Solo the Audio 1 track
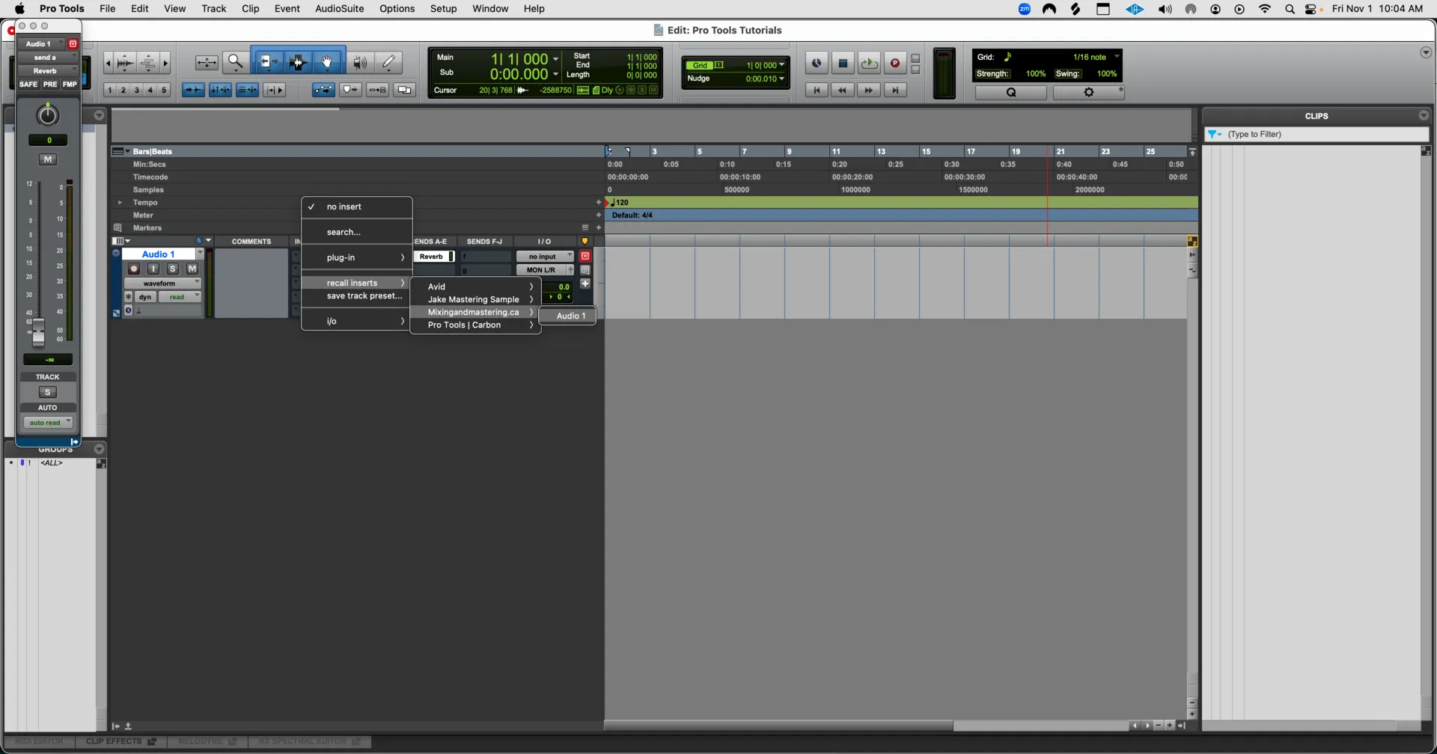The height and width of the screenshot is (754, 1437). (173, 269)
